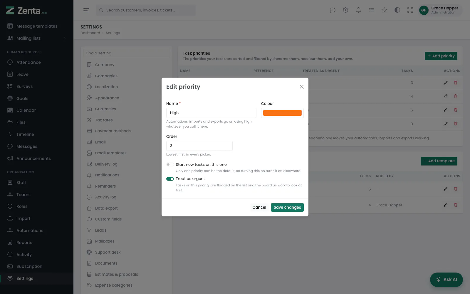Viewport: 470px width, 294px height.
Task: Select Payment methods in settings list
Action: 127,131
